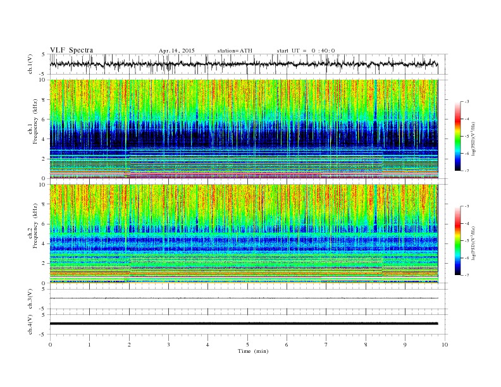
Task: Click time axis tick label "9"
Action: tap(405, 345)
